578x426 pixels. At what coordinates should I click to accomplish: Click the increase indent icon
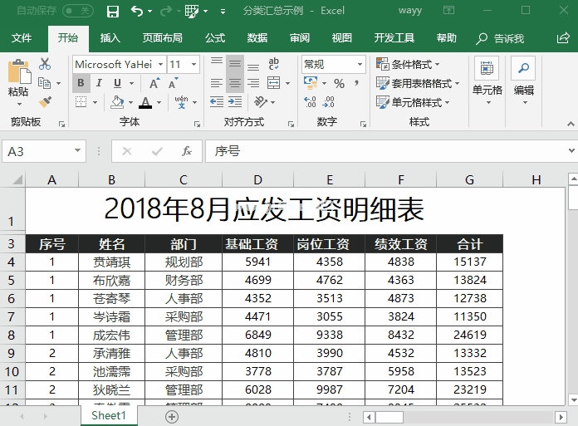pos(235,102)
